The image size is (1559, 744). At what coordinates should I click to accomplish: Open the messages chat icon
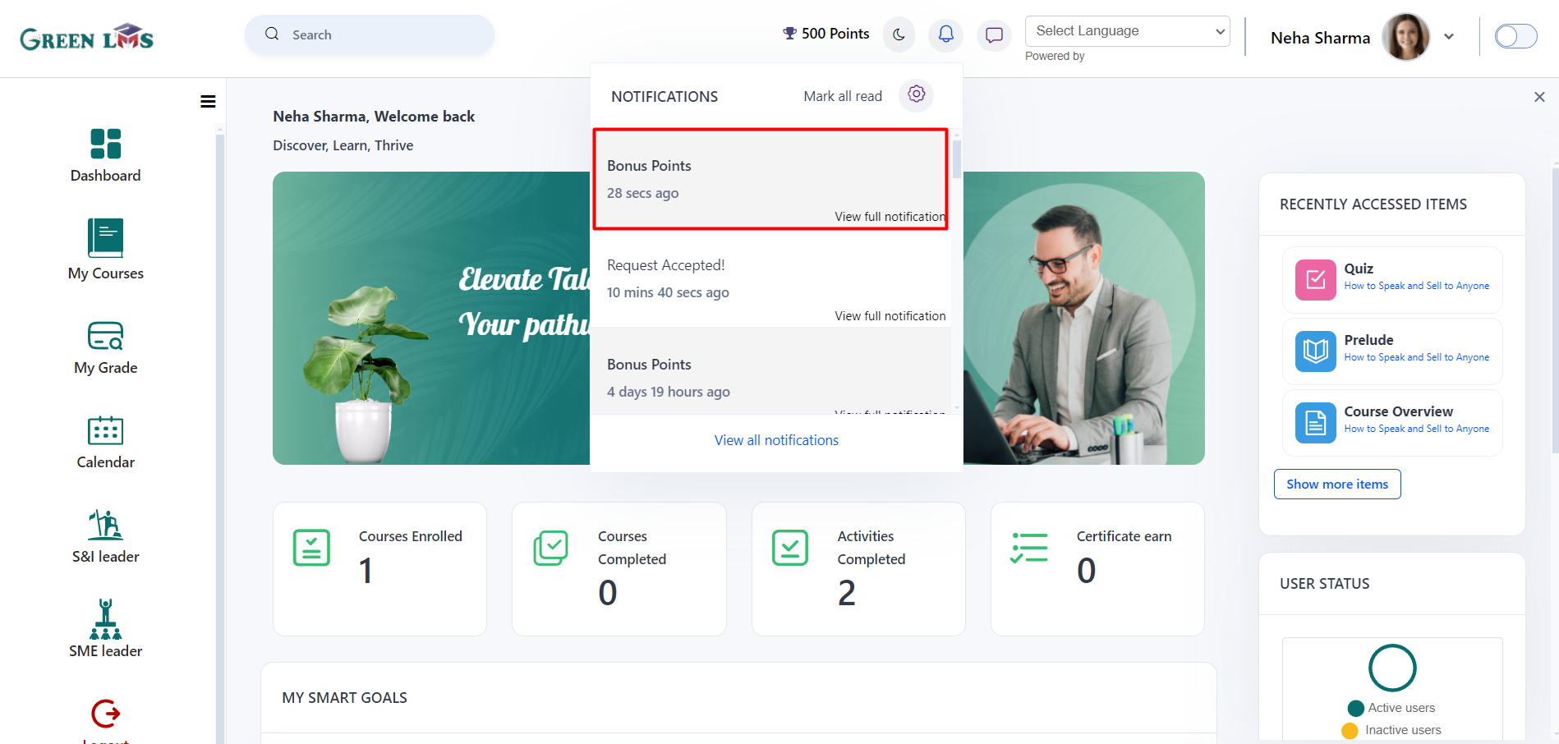(994, 34)
